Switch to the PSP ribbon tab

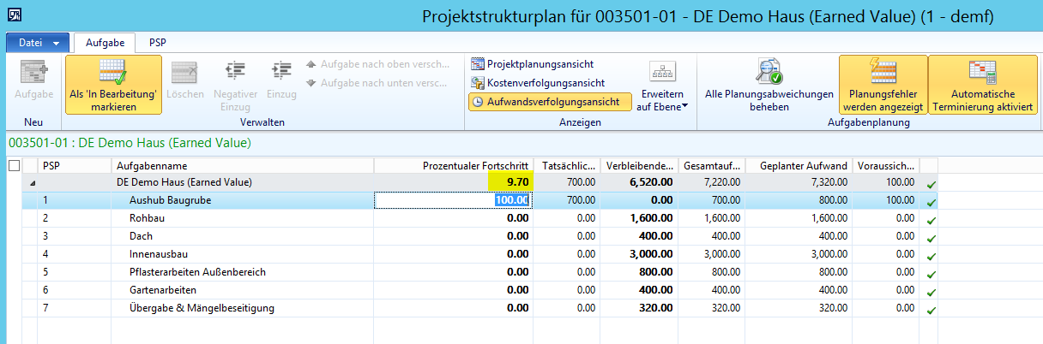tap(158, 42)
